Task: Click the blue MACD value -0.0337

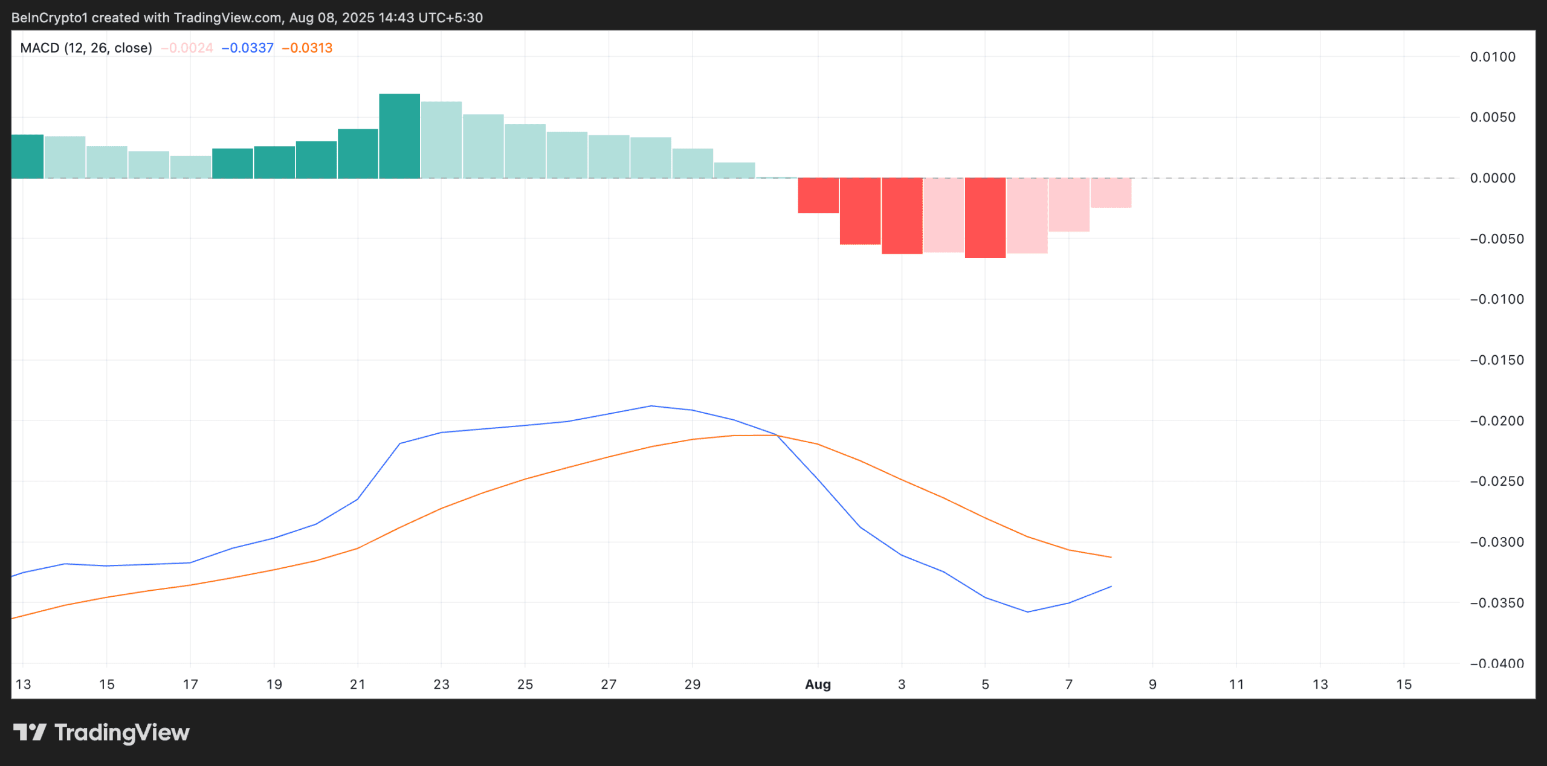Action: (x=248, y=48)
